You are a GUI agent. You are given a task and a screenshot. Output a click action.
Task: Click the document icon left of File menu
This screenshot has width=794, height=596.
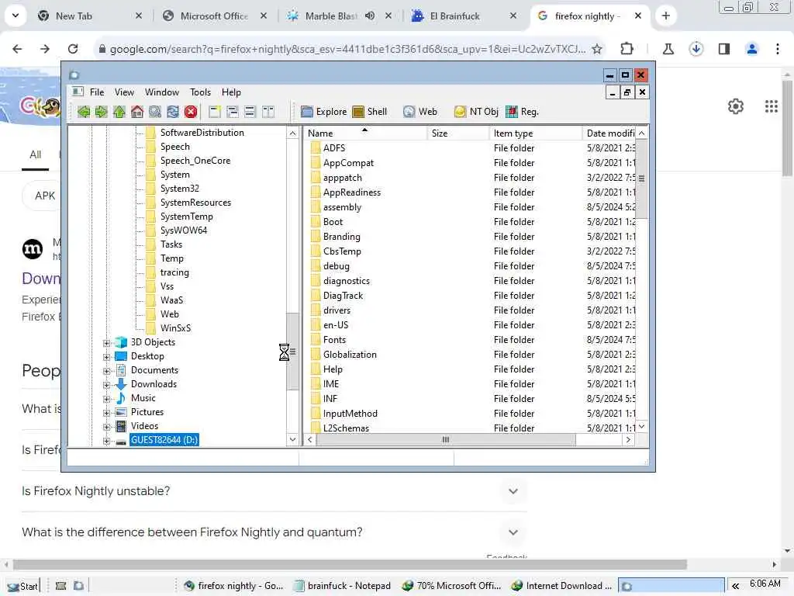[x=78, y=92]
